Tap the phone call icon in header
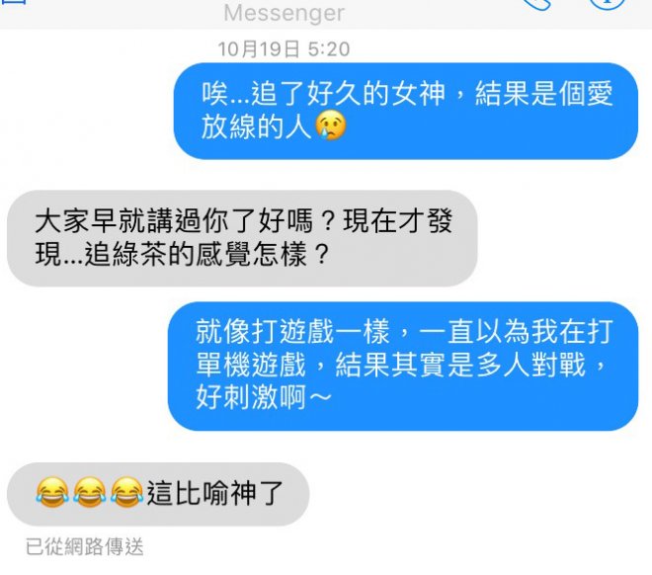The image size is (652, 575). [x=537, y=4]
